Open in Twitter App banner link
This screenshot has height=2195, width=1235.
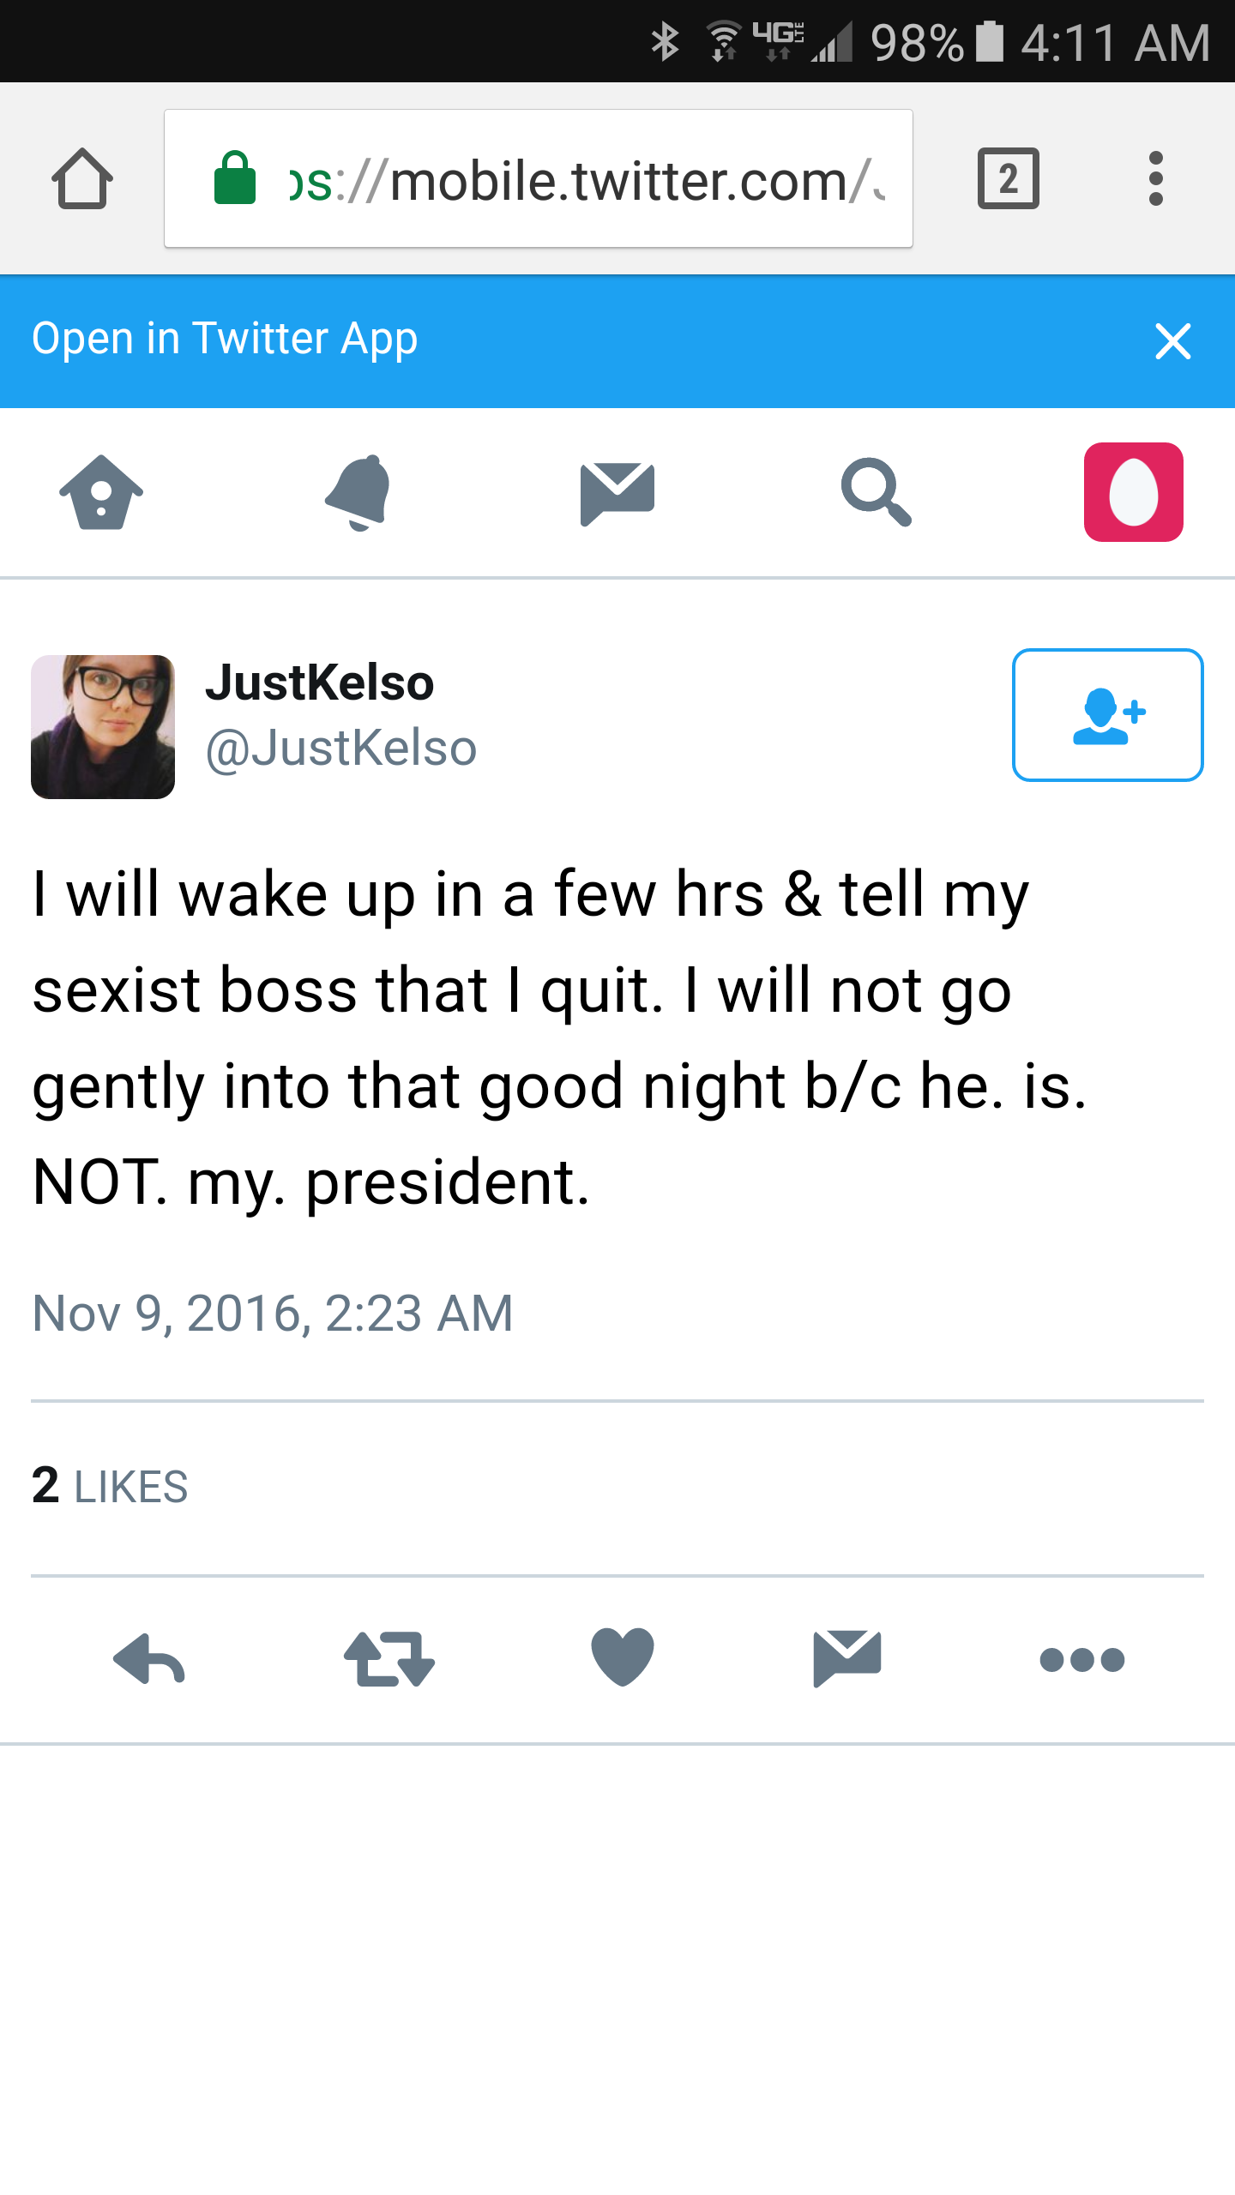(x=225, y=339)
